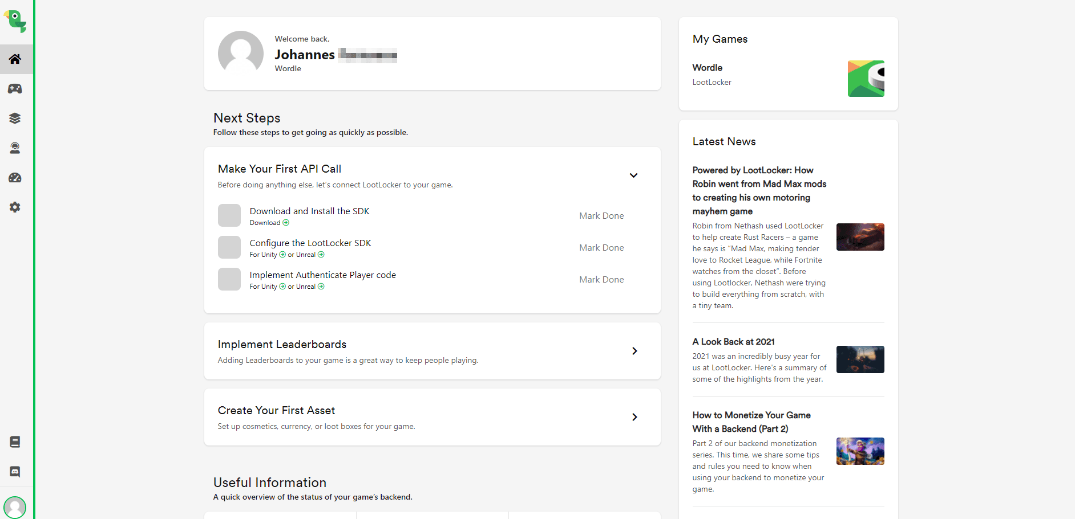Open the user avatar at sidebar bottom
This screenshot has width=1075, height=519.
pyautogui.click(x=15, y=507)
